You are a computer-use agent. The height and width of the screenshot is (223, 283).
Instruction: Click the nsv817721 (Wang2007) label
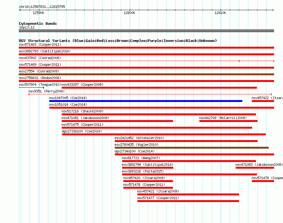pos(141,158)
